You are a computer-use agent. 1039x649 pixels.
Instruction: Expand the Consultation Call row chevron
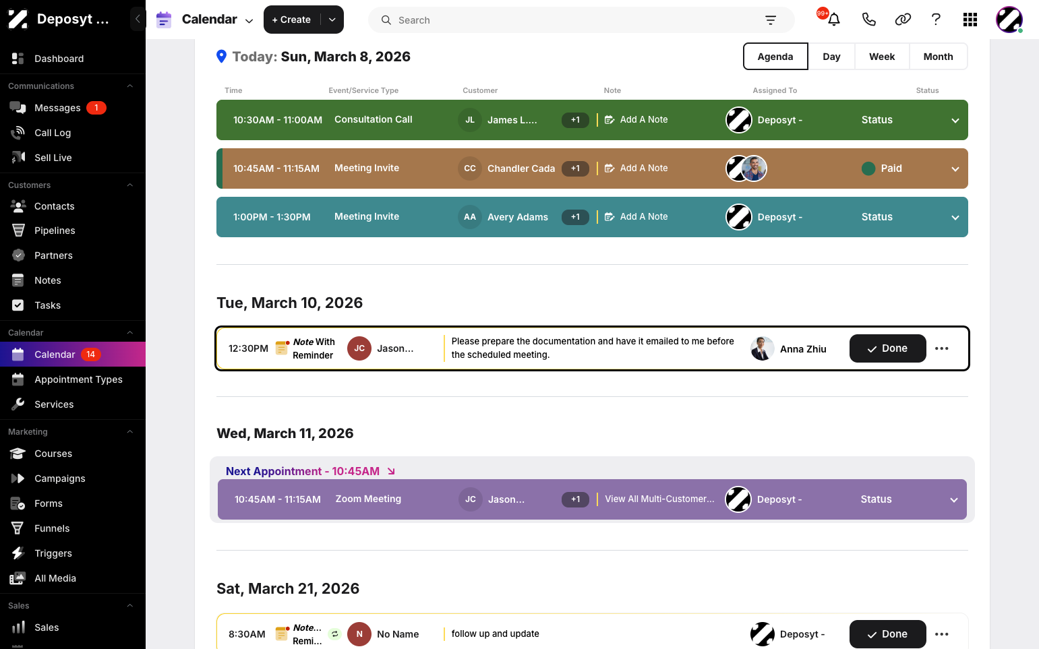pos(955,121)
